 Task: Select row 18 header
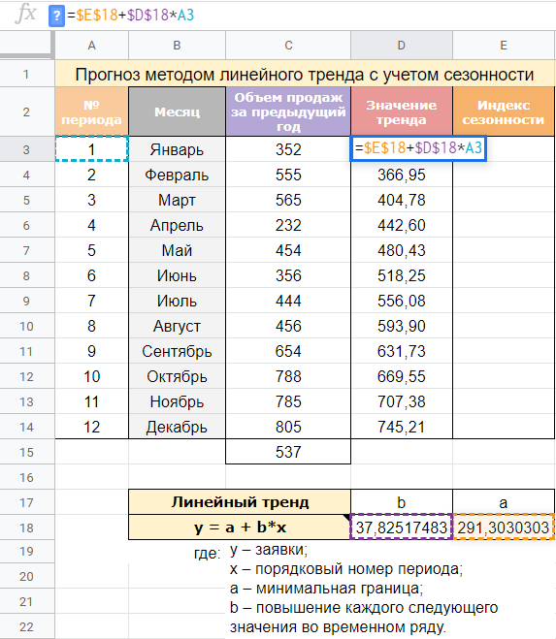pyautogui.click(x=27, y=527)
